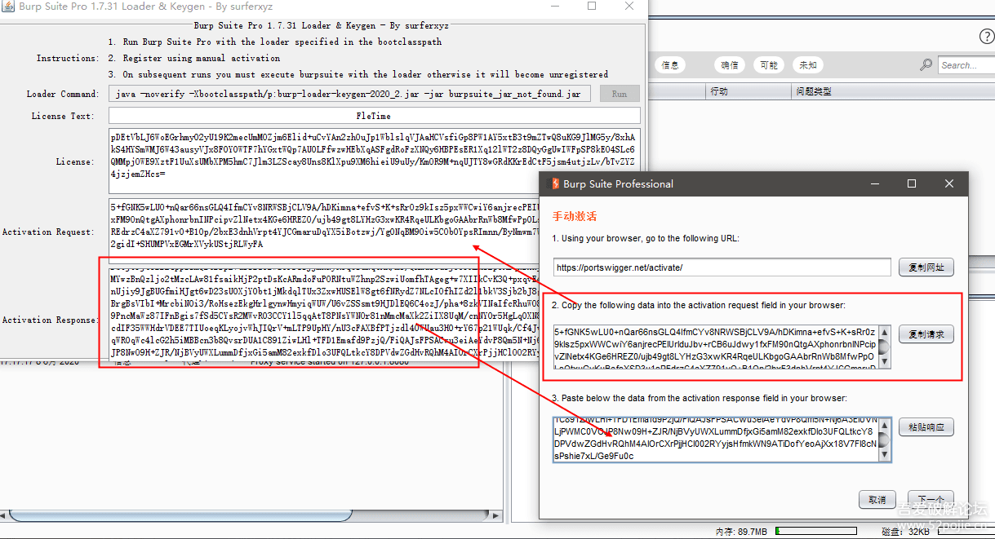The height and width of the screenshot is (539, 995).
Task: Click the 内存: 89.7MB status text
Action: pyautogui.click(x=741, y=532)
